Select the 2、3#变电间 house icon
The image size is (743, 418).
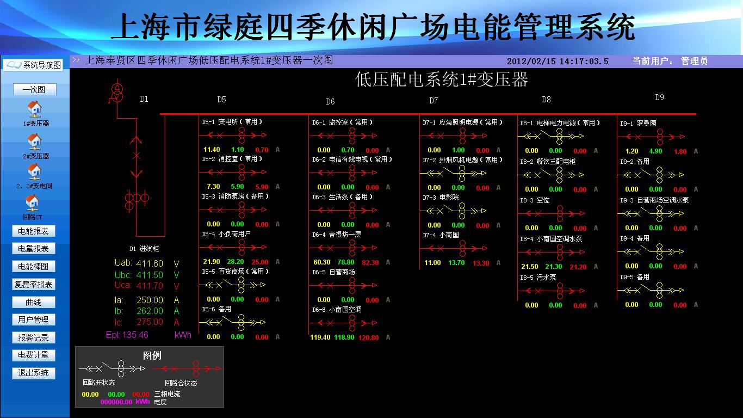click(x=34, y=171)
